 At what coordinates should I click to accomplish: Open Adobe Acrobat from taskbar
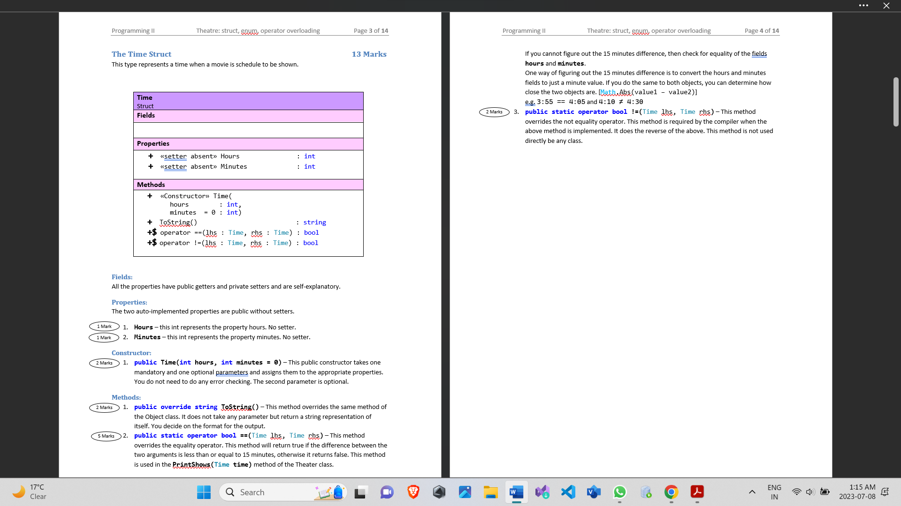click(697, 492)
